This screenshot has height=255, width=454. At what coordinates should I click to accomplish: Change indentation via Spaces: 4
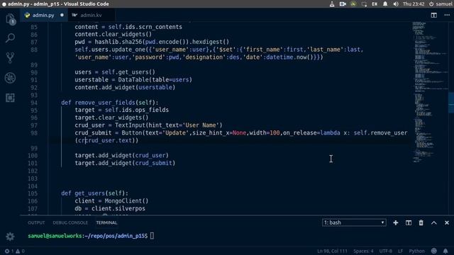click(x=363, y=251)
